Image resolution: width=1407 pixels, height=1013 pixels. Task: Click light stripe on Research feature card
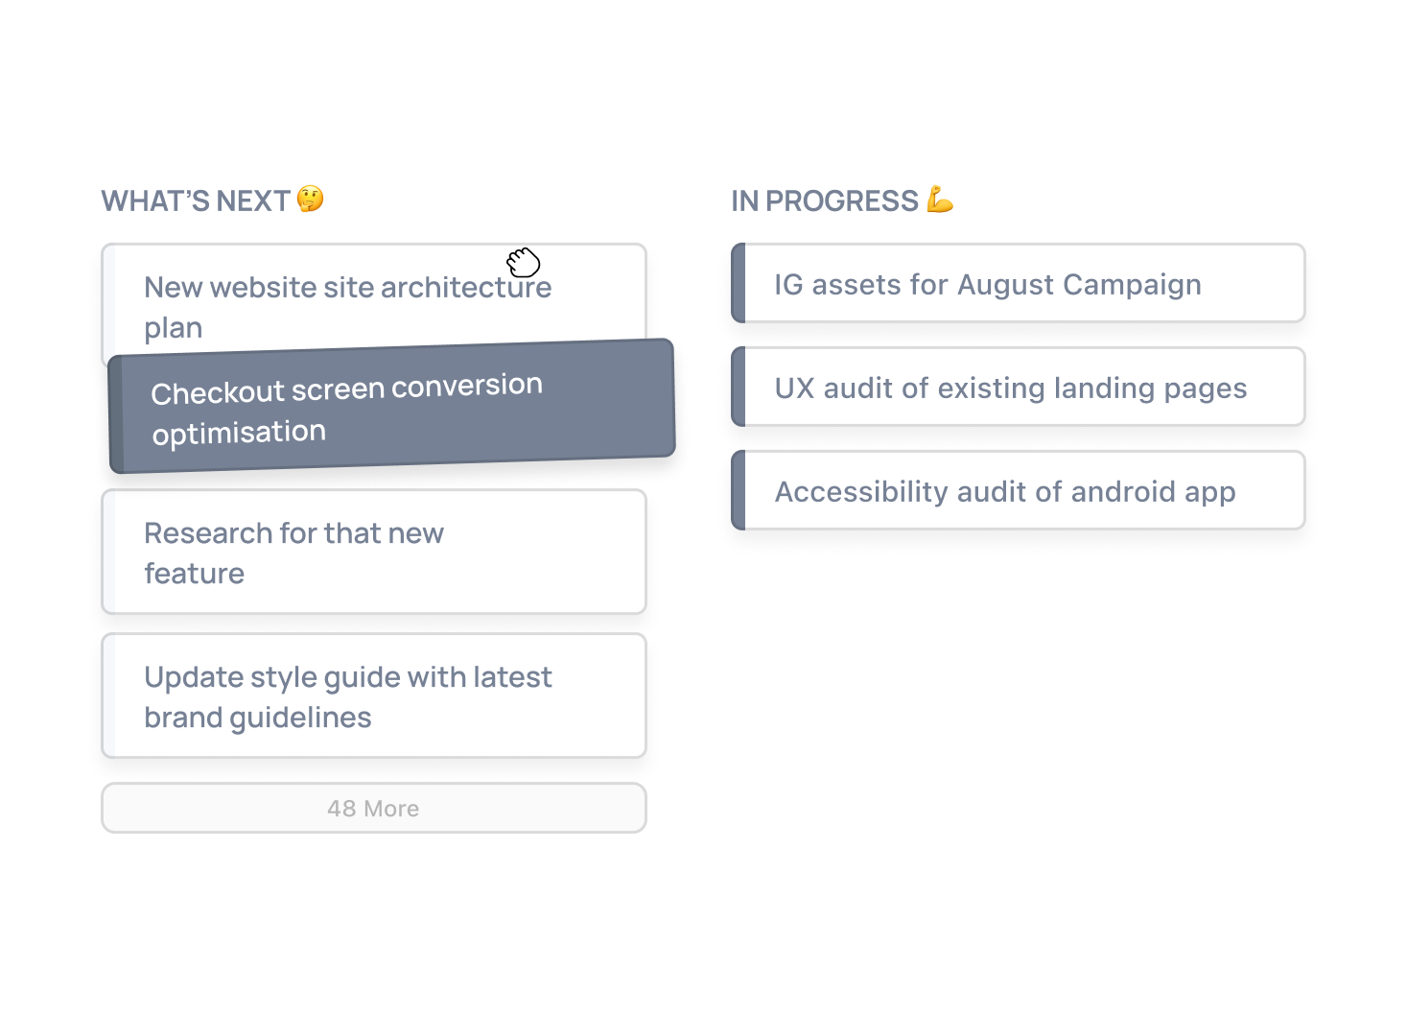(109, 552)
